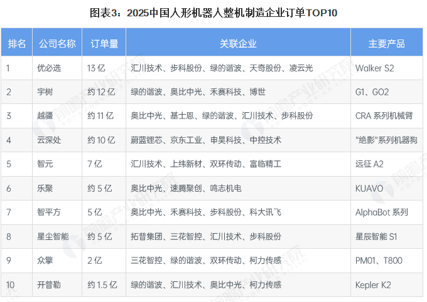Click the chart title 图表3：2025中国人形机器人整机制造企业订单TOP10
The image size is (427, 302).
click(213, 13)
